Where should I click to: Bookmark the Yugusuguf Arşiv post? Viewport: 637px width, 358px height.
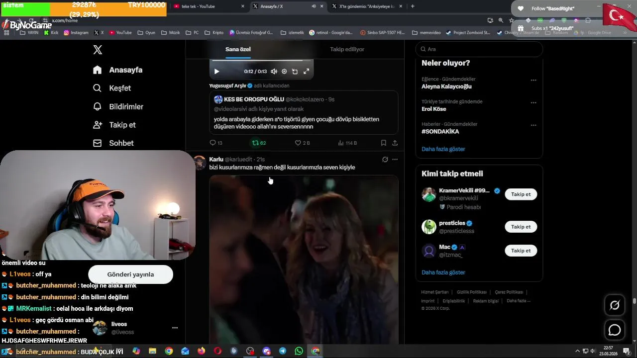(x=383, y=143)
